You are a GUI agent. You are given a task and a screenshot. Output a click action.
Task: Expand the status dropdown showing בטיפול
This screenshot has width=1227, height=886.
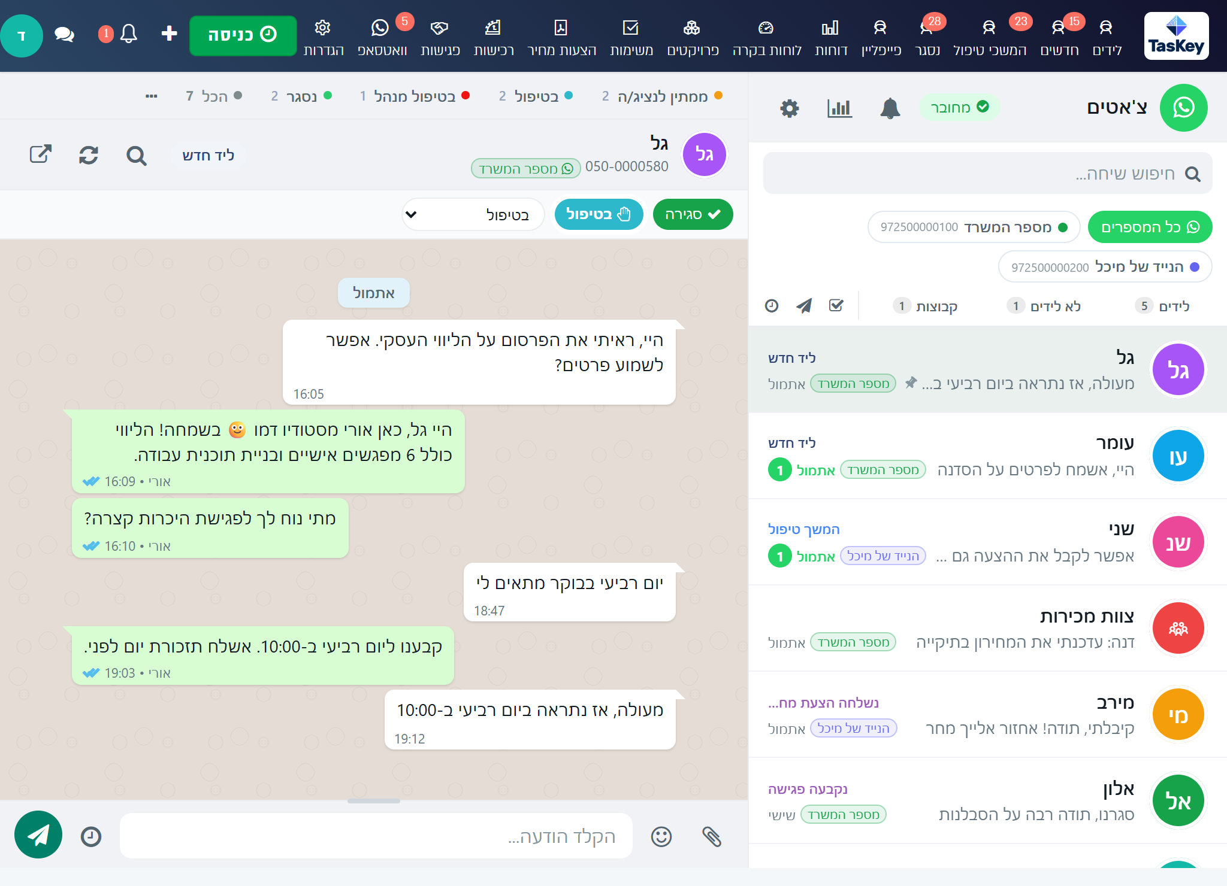click(x=473, y=214)
